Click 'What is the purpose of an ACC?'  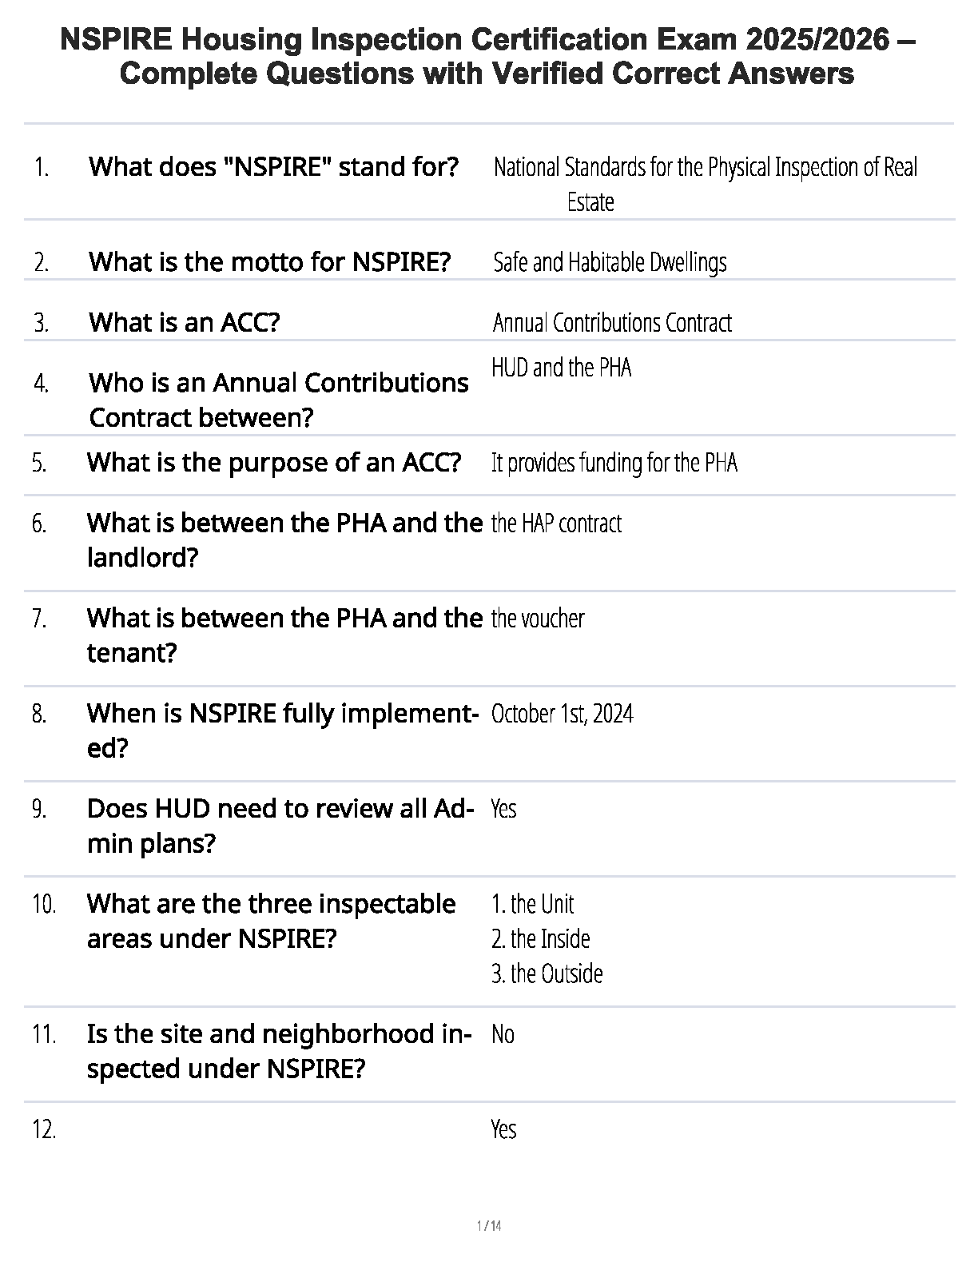click(273, 463)
